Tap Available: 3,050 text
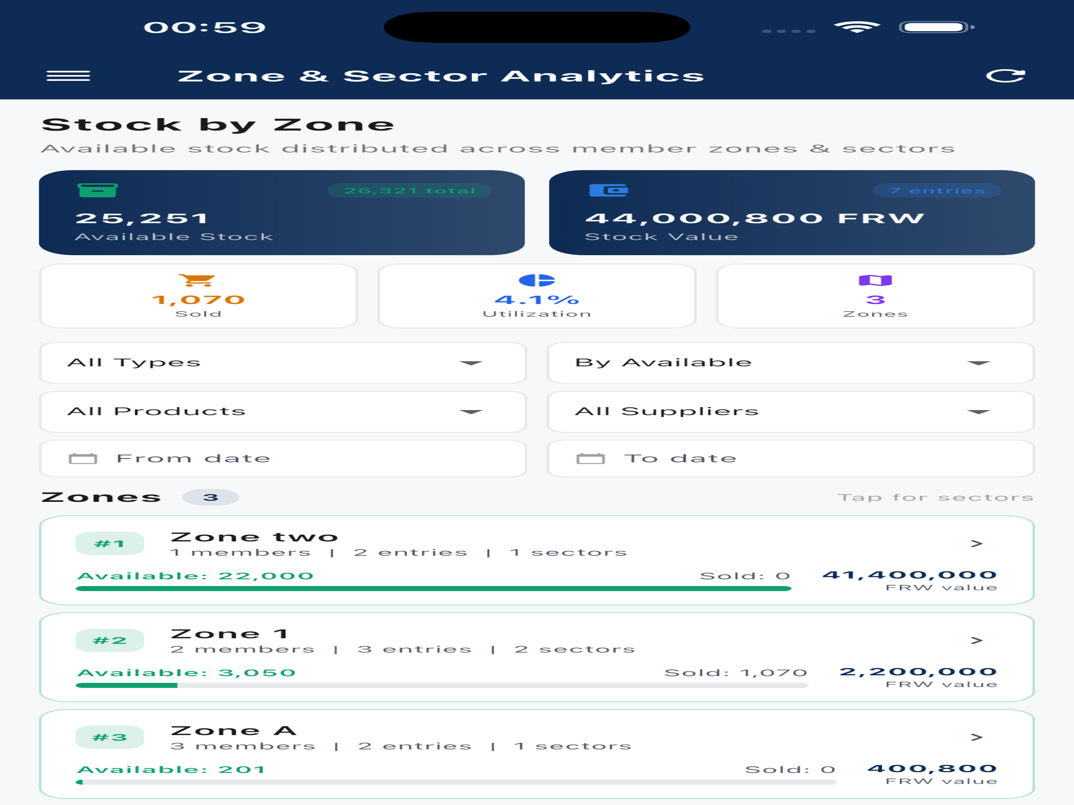 tap(186, 673)
